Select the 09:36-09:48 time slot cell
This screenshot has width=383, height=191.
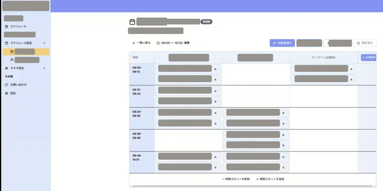[142, 140]
